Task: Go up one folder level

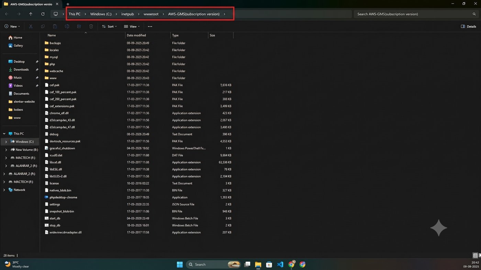Action: pyautogui.click(x=31, y=14)
